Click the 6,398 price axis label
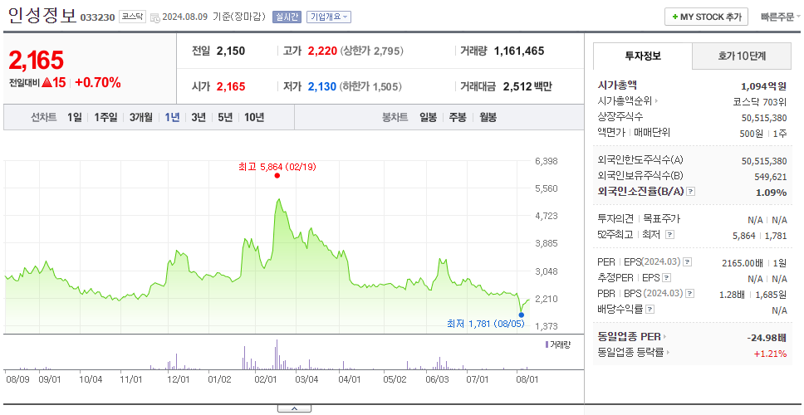Viewport: 804px width, 415px height. (546, 161)
